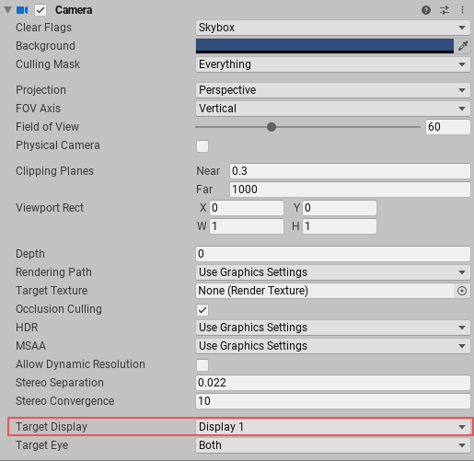Click the Field of View slider handle
Image resolution: width=474 pixels, height=461 pixels.
coord(272,127)
